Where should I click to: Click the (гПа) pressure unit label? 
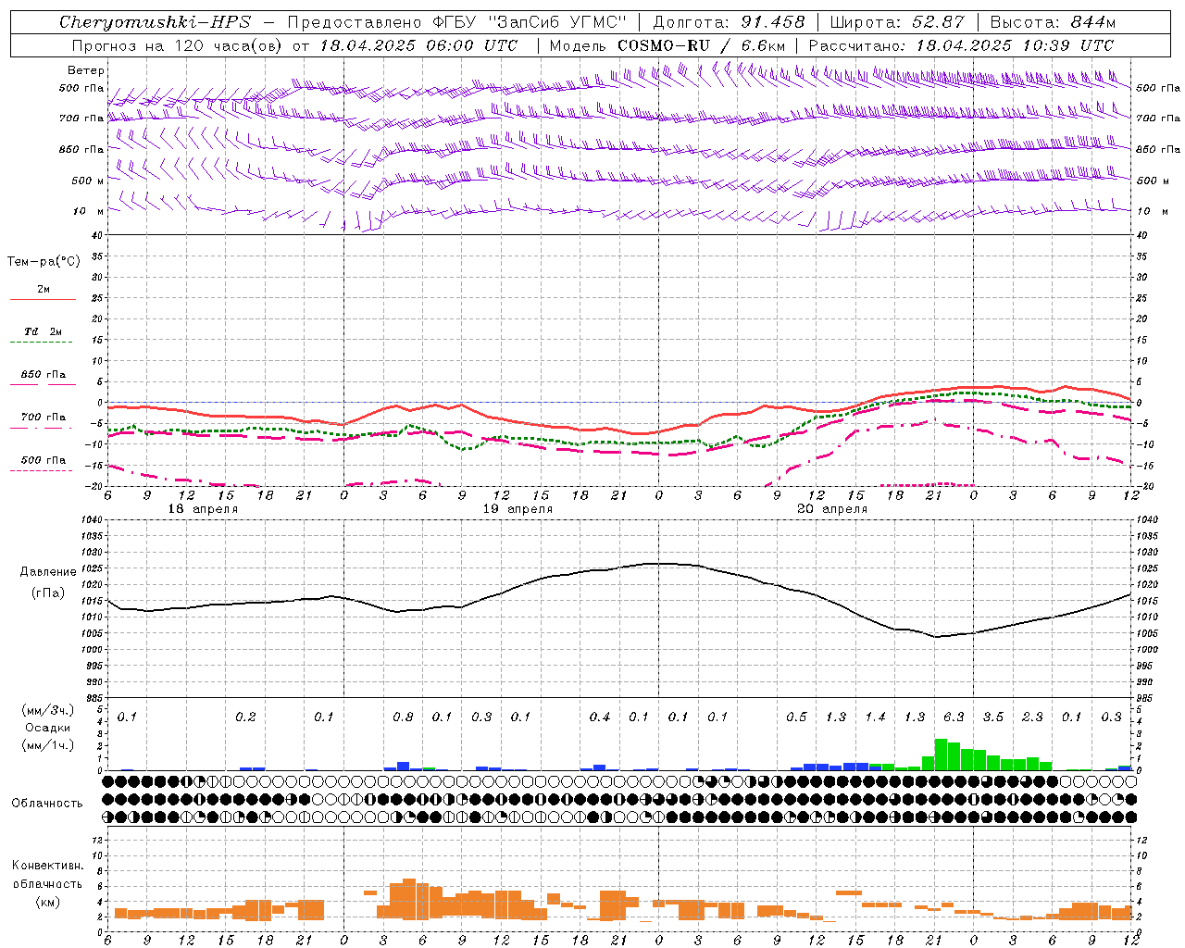pyautogui.click(x=48, y=592)
